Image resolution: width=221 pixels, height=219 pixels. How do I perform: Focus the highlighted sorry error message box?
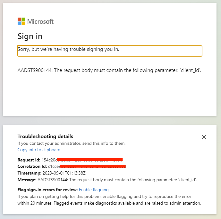click(x=110, y=51)
